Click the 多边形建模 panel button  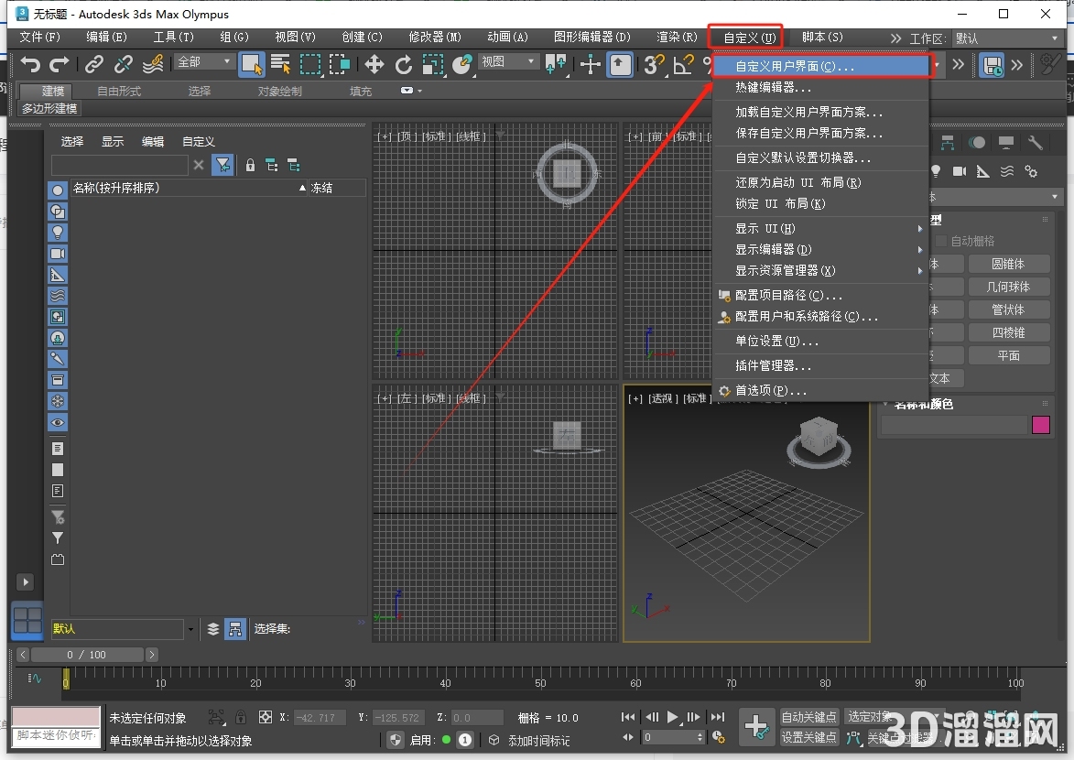point(49,108)
